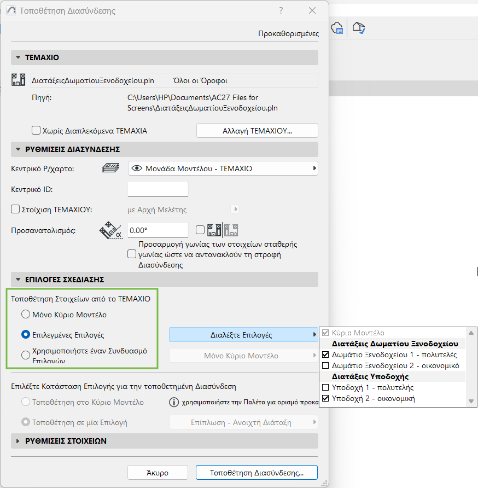
Task: Uncheck Δωμάτιο Ξενοδοχείου 1 - πολυτελές
Action: point(325,355)
